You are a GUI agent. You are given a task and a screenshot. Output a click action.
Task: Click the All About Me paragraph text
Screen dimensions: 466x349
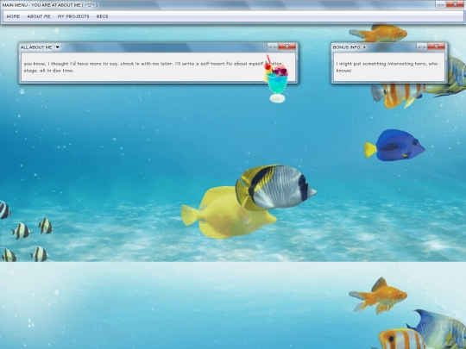pyautogui.click(x=153, y=67)
